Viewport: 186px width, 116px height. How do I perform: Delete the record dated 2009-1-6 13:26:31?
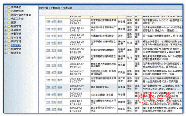(x=60, y=22)
